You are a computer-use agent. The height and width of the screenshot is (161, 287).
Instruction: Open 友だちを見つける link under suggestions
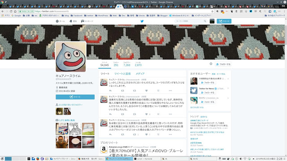click(x=197, y=107)
